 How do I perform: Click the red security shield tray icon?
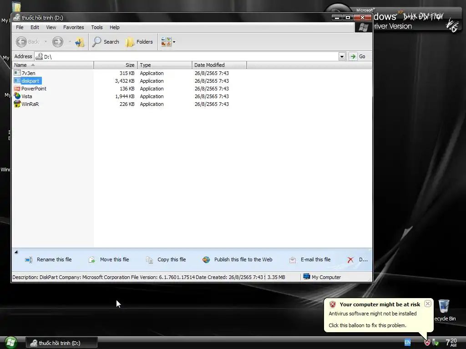tap(427, 343)
